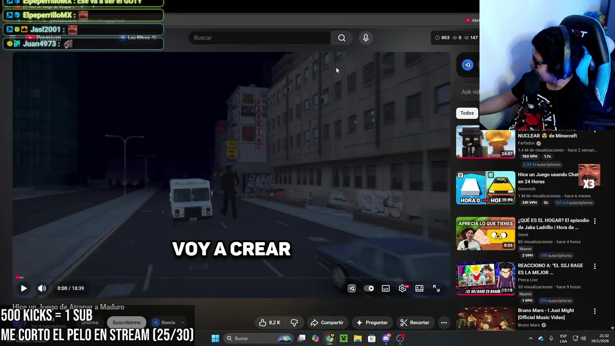Screen dimensions: 615x346
Task: Open title 'Bruno Mars - I Just Might'
Action: (x=546, y=314)
